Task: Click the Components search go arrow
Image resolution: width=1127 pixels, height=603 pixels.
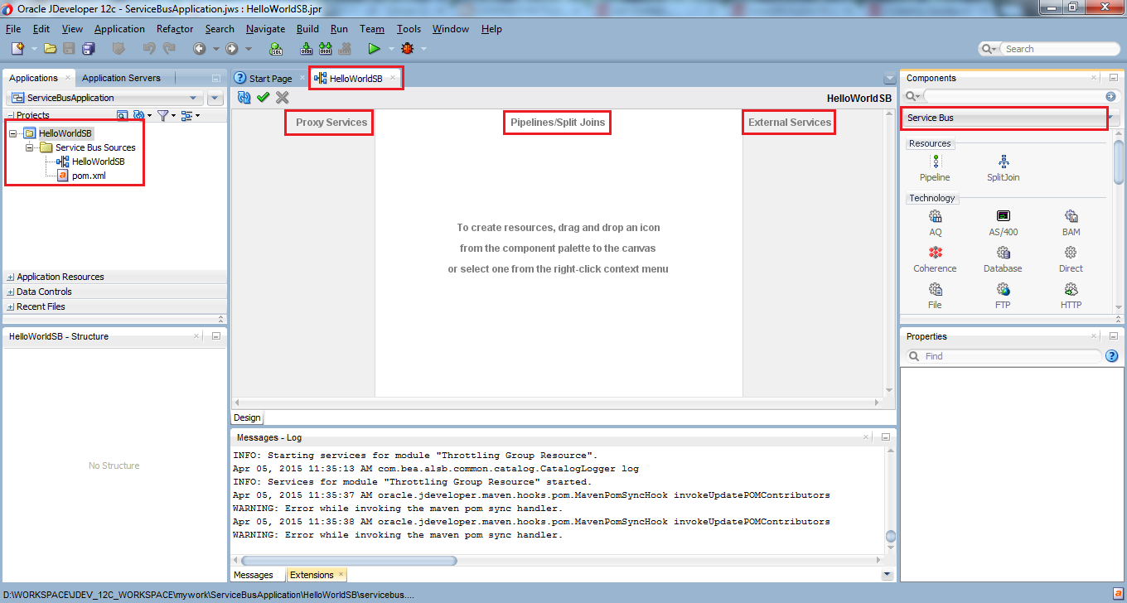Action: pos(1110,97)
